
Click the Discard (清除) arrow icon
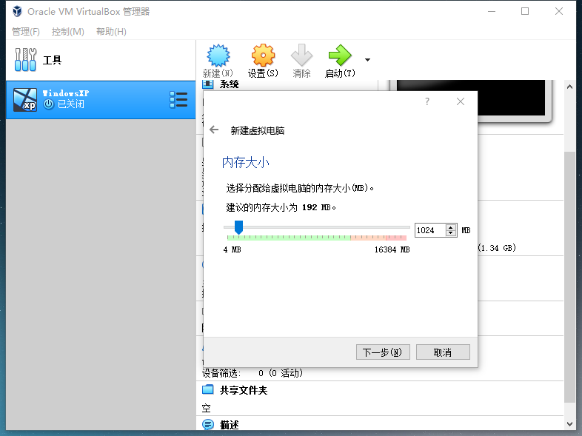tap(301, 56)
